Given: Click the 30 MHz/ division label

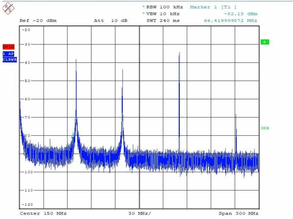Looking at the screenshot, I should coord(140,213).
